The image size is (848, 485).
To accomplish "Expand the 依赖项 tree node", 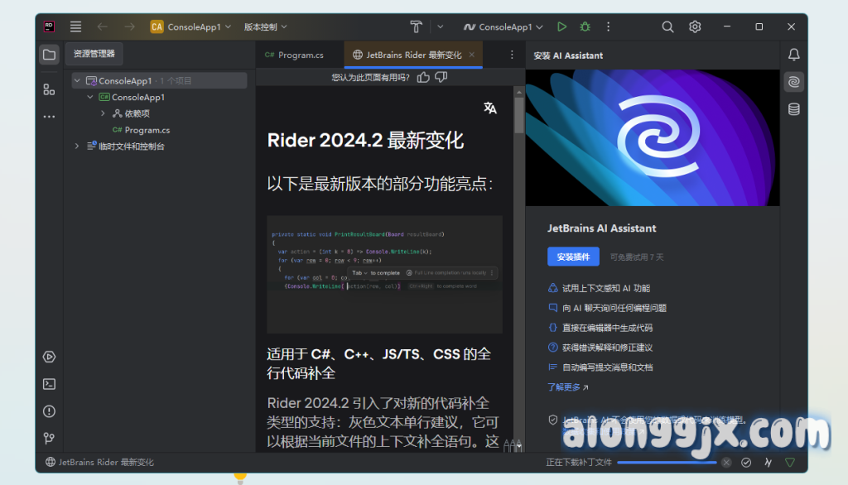I will coord(103,113).
